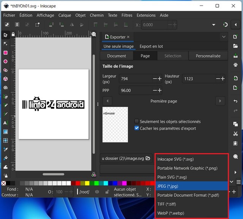
Task: Select the Spray tool
Action: 5,176
